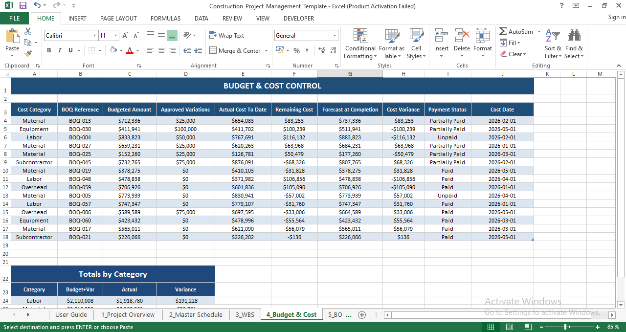
Task: Open the Format as Table gallery
Action: pos(392,43)
